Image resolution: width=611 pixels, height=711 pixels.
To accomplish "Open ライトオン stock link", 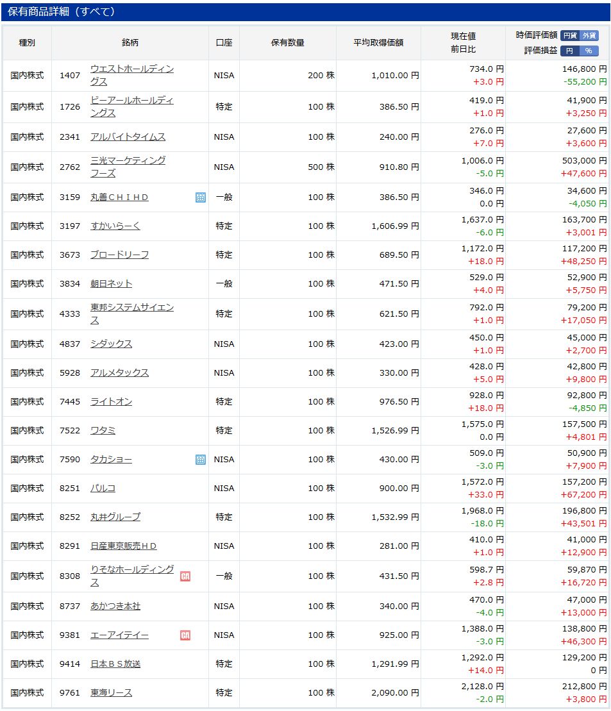I will [x=111, y=402].
